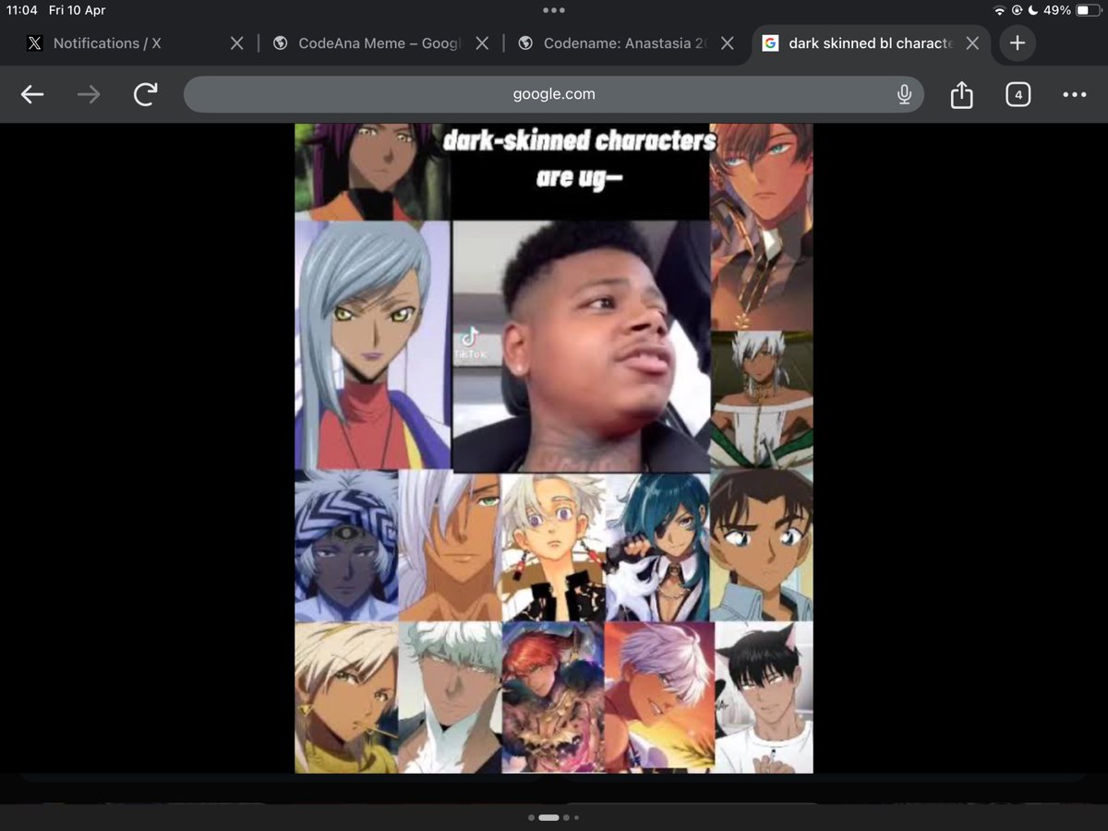Screen dimensions: 1108x831
Task: Open a new tab with plus
Action: point(1017,43)
